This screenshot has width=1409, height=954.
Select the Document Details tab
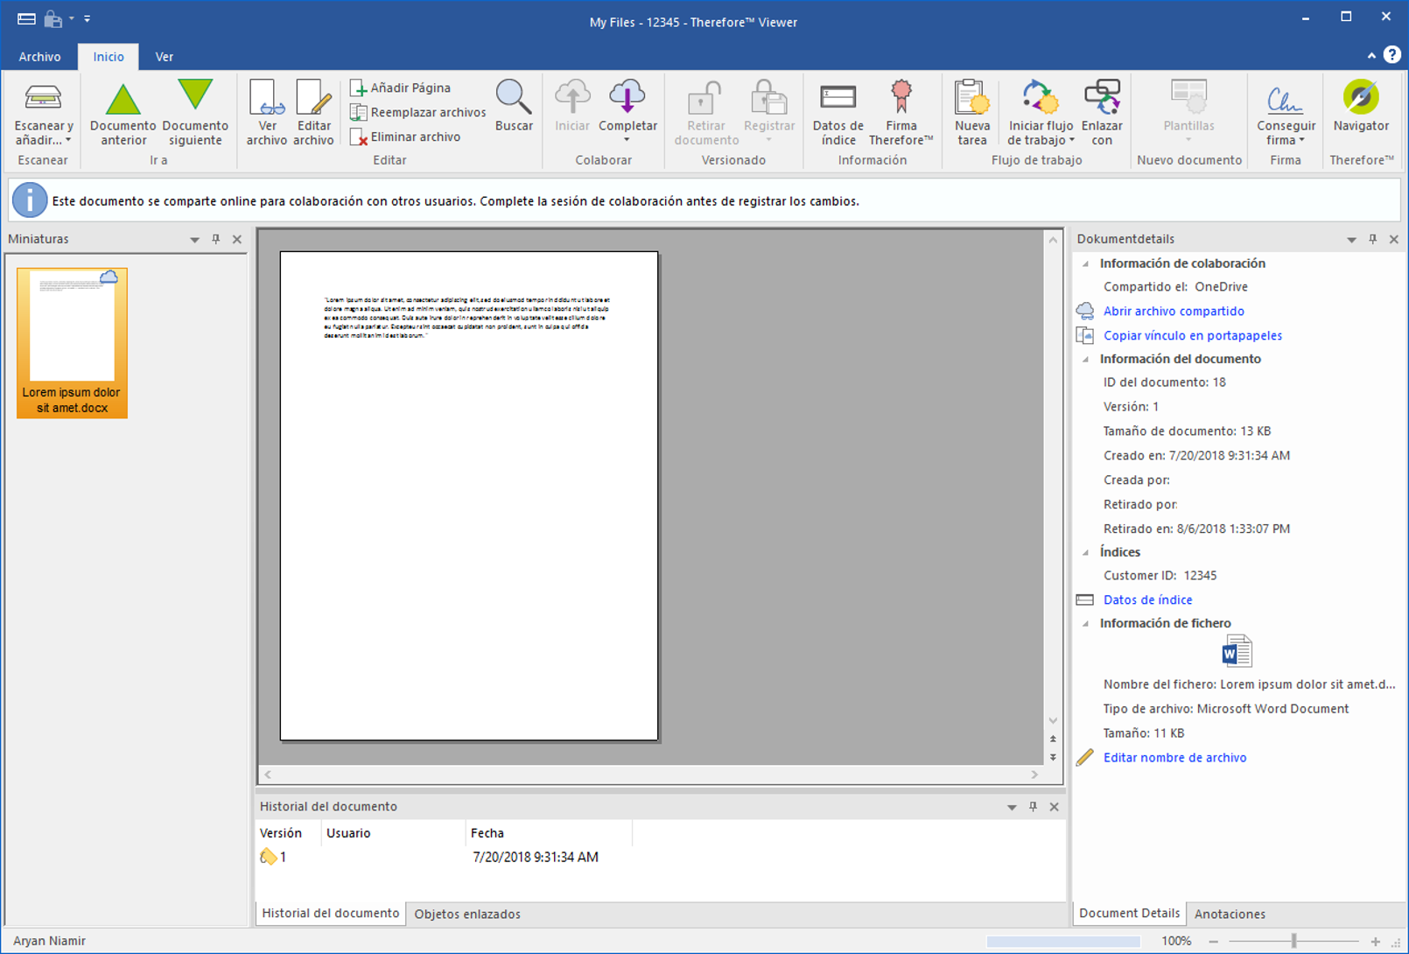point(1129,913)
